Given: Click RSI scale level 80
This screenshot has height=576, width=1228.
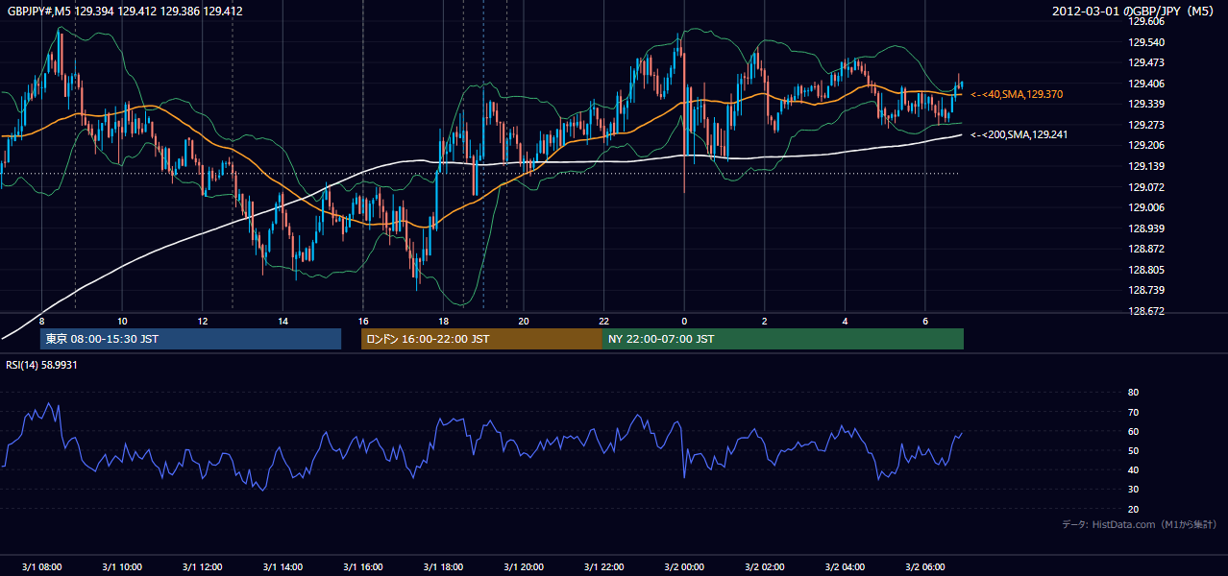Looking at the screenshot, I should pos(1133,393).
